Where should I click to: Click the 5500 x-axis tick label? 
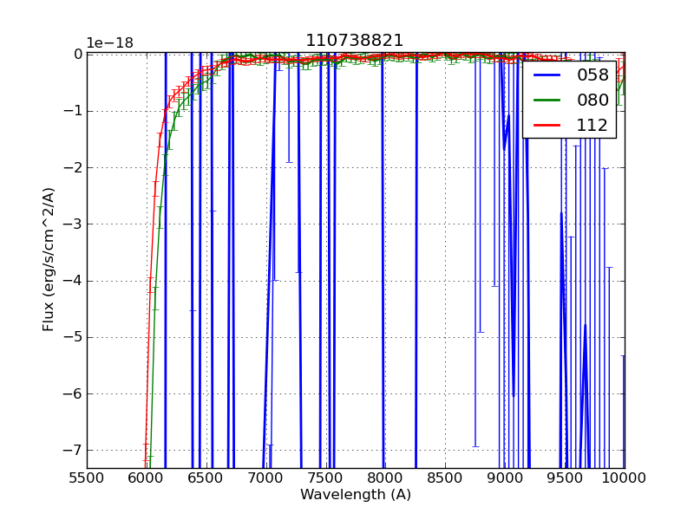(x=87, y=478)
